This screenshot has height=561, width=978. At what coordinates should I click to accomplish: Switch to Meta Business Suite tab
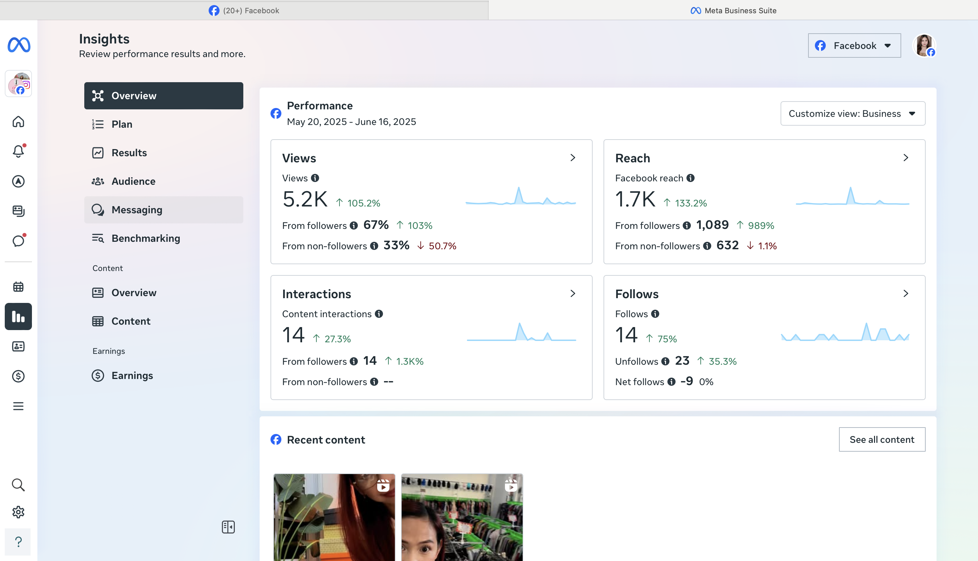[x=733, y=11]
